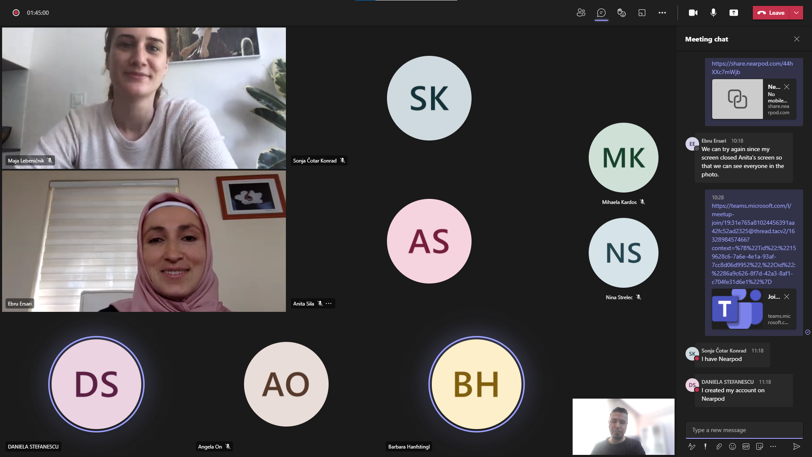Close the Meeting chat panel

[796, 39]
